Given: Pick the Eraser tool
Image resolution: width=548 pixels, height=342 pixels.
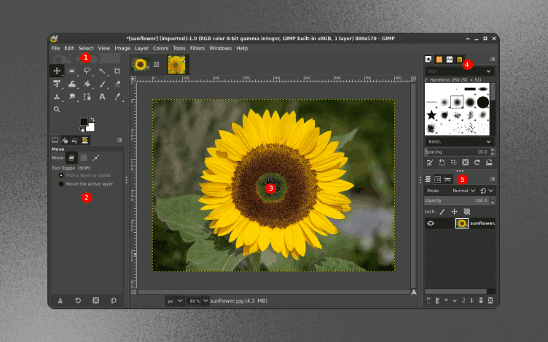Looking at the screenshot, I should (117, 84).
